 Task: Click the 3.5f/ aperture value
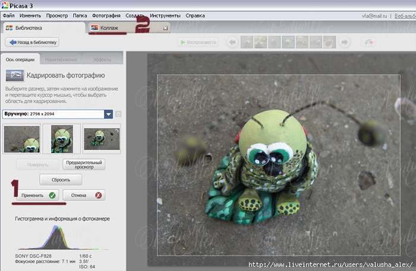(x=84, y=261)
